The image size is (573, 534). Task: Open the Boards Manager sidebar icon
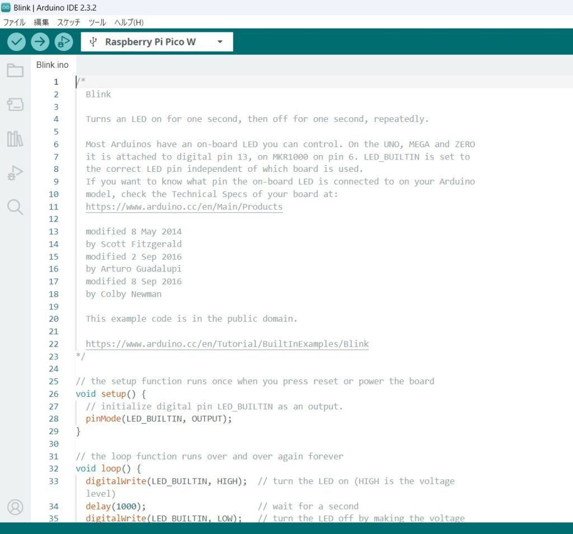click(15, 105)
